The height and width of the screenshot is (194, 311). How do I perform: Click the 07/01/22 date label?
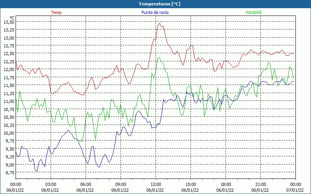pos(295,190)
